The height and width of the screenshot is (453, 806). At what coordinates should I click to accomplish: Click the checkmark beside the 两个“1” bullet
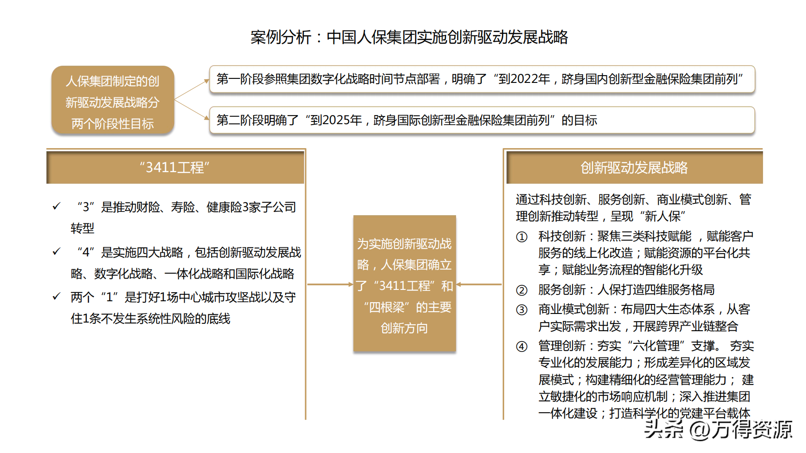(x=56, y=297)
